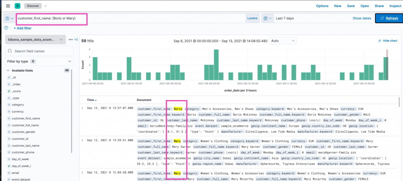Click the Refresh button
This screenshot has width=403, height=181.
[x=389, y=18]
